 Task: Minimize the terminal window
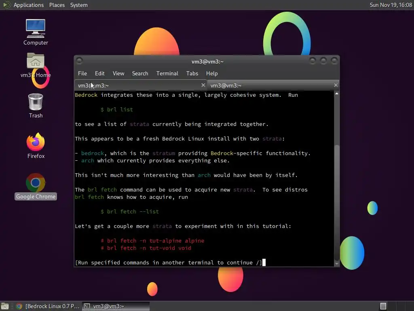coord(313,61)
